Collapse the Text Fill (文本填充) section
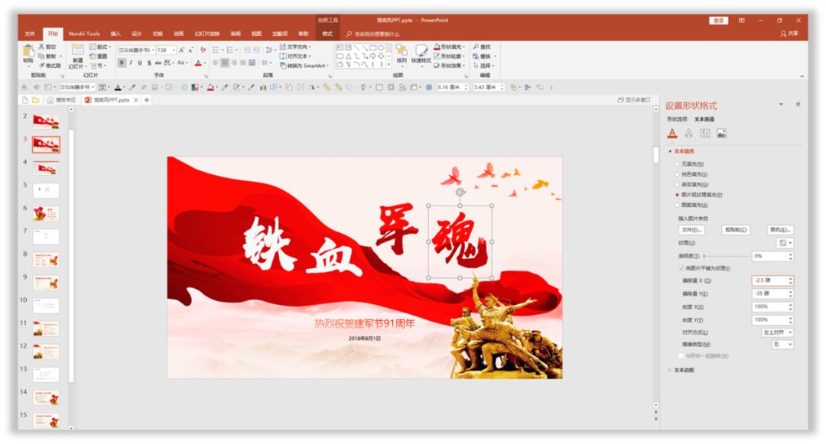 (671, 151)
